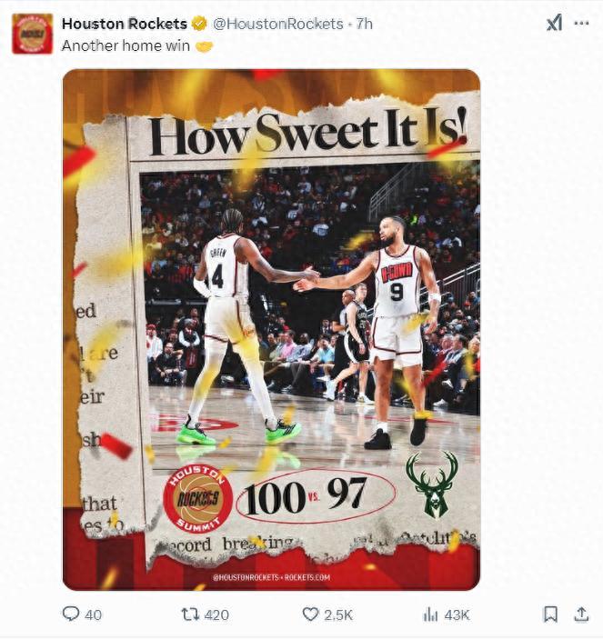Open the post via 7h timestamp
The height and width of the screenshot is (639, 603).
click(365, 24)
